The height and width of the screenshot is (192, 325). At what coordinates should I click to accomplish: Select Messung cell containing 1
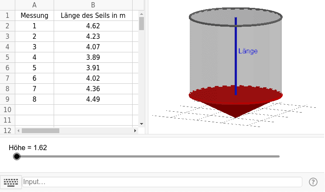(x=34, y=26)
